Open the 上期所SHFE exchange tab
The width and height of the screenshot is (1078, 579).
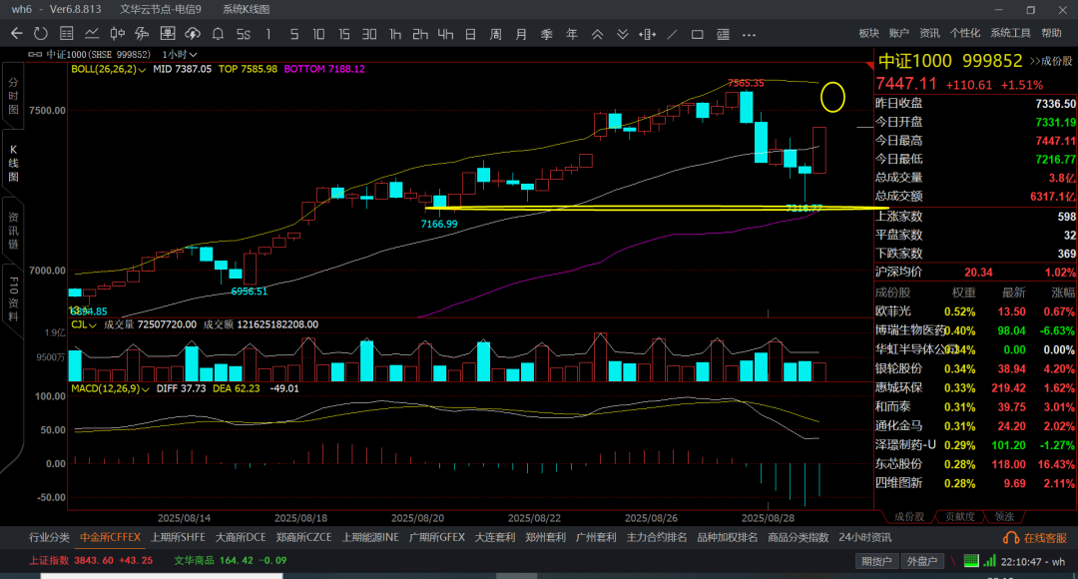[x=178, y=538]
